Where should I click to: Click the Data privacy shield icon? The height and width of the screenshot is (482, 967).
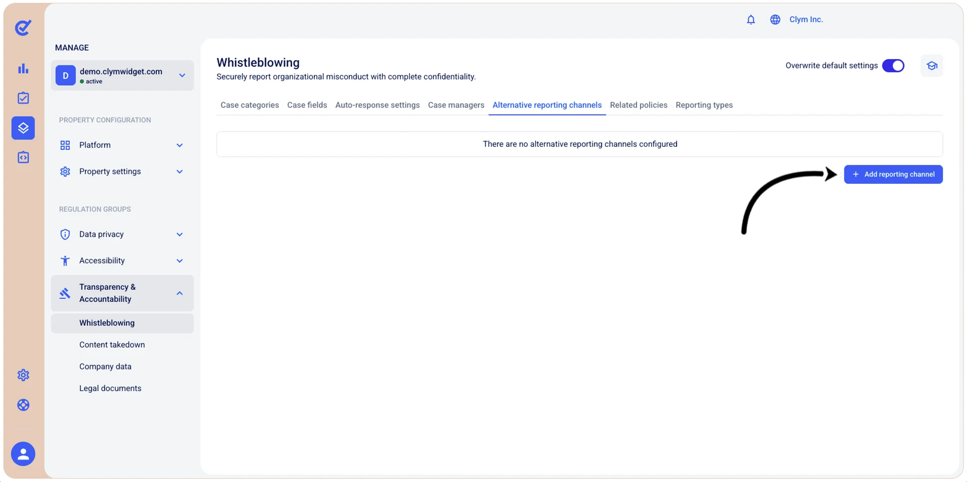click(x=65, y=234)
